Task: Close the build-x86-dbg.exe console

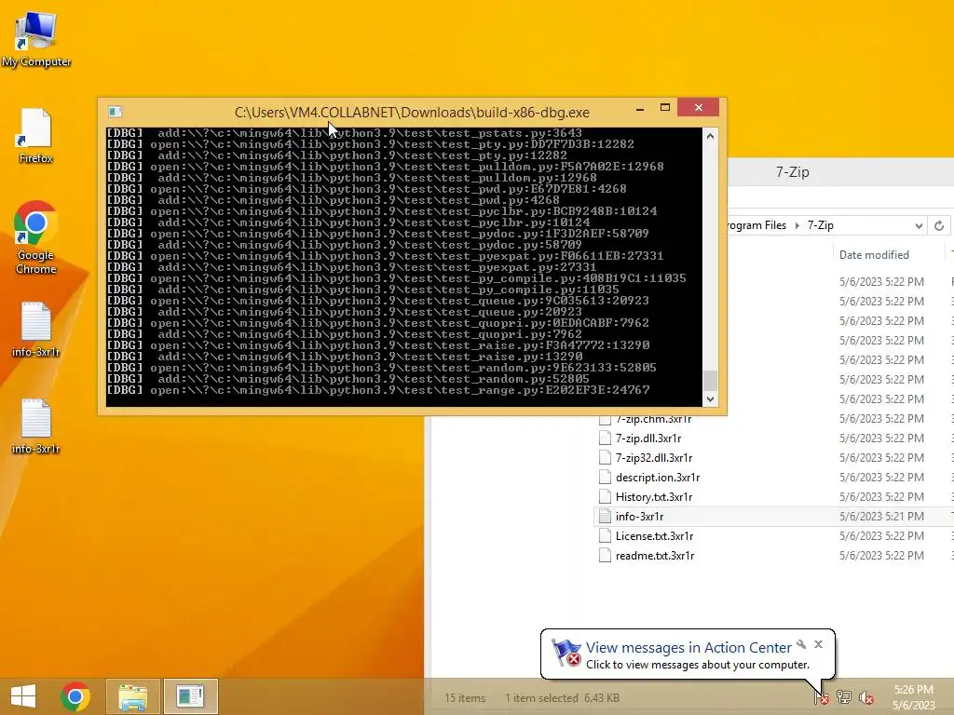Action: (698, 108)
